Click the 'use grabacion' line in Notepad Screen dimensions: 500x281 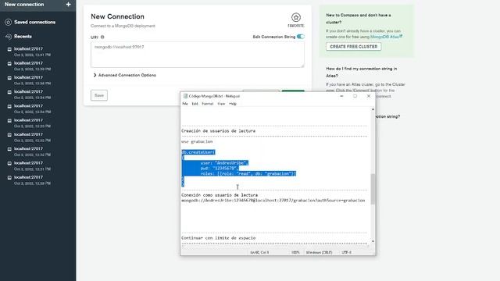pyautogui.click(x=197, y=141)
